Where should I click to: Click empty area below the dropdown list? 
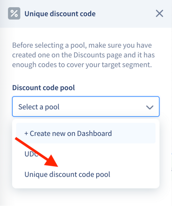point(86,197)
